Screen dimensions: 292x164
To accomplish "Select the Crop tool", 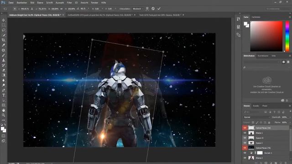I will [x=3, y=40].
